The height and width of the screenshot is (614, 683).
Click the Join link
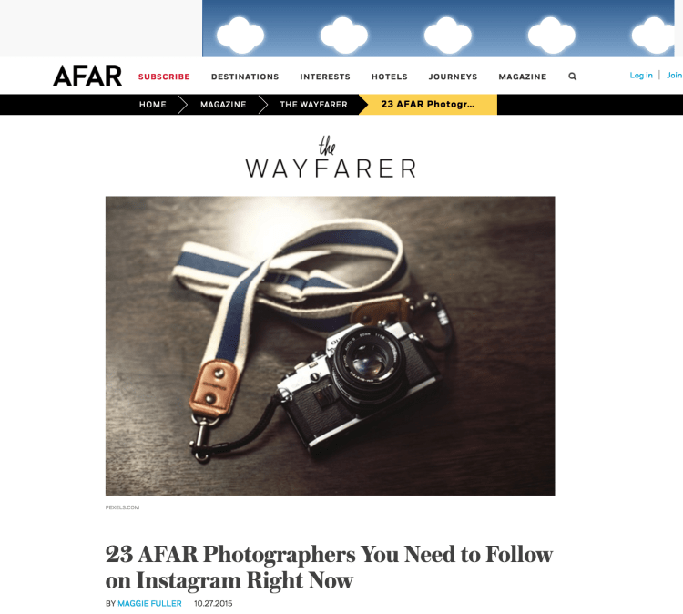pos(674,76)
